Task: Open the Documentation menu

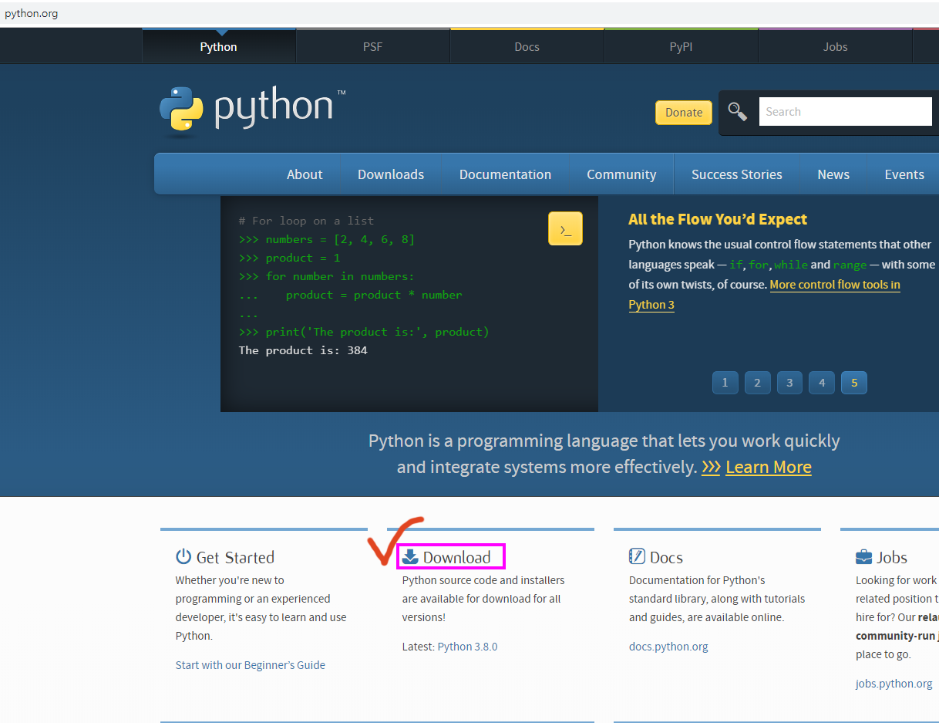Action: [x=505, y=174]
